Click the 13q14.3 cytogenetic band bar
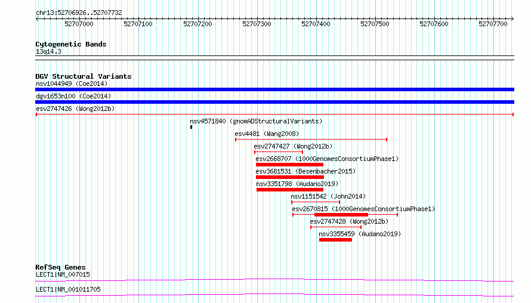Viewport: 531px width, 303px height. 274,58
